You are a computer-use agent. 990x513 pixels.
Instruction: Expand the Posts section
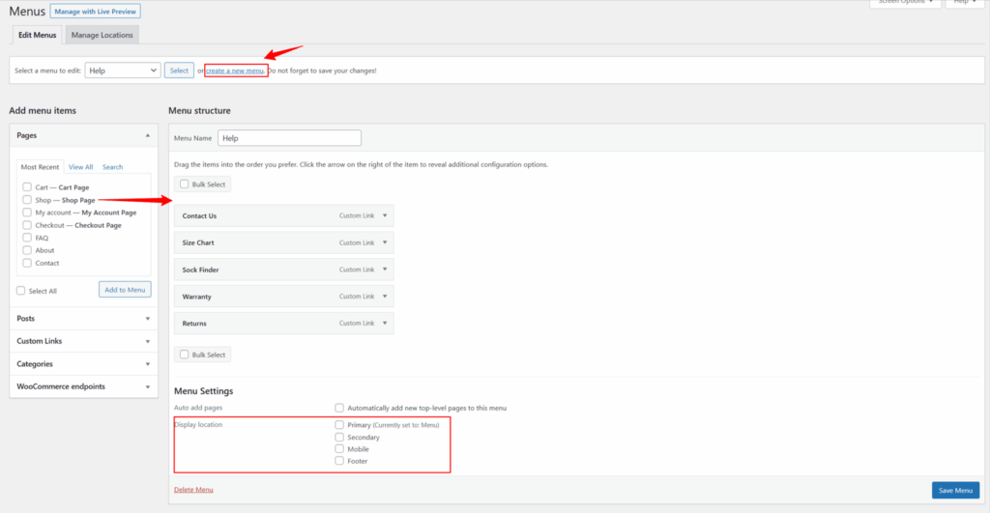point(148,318)
